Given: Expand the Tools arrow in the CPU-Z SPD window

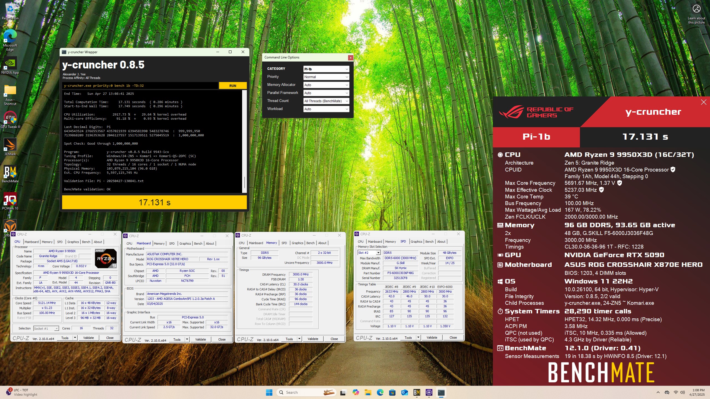Looking at the screenshot, I should [418, 337].
